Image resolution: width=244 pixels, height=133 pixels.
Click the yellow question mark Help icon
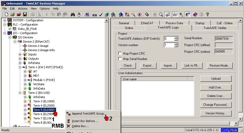tap(208, 15)
